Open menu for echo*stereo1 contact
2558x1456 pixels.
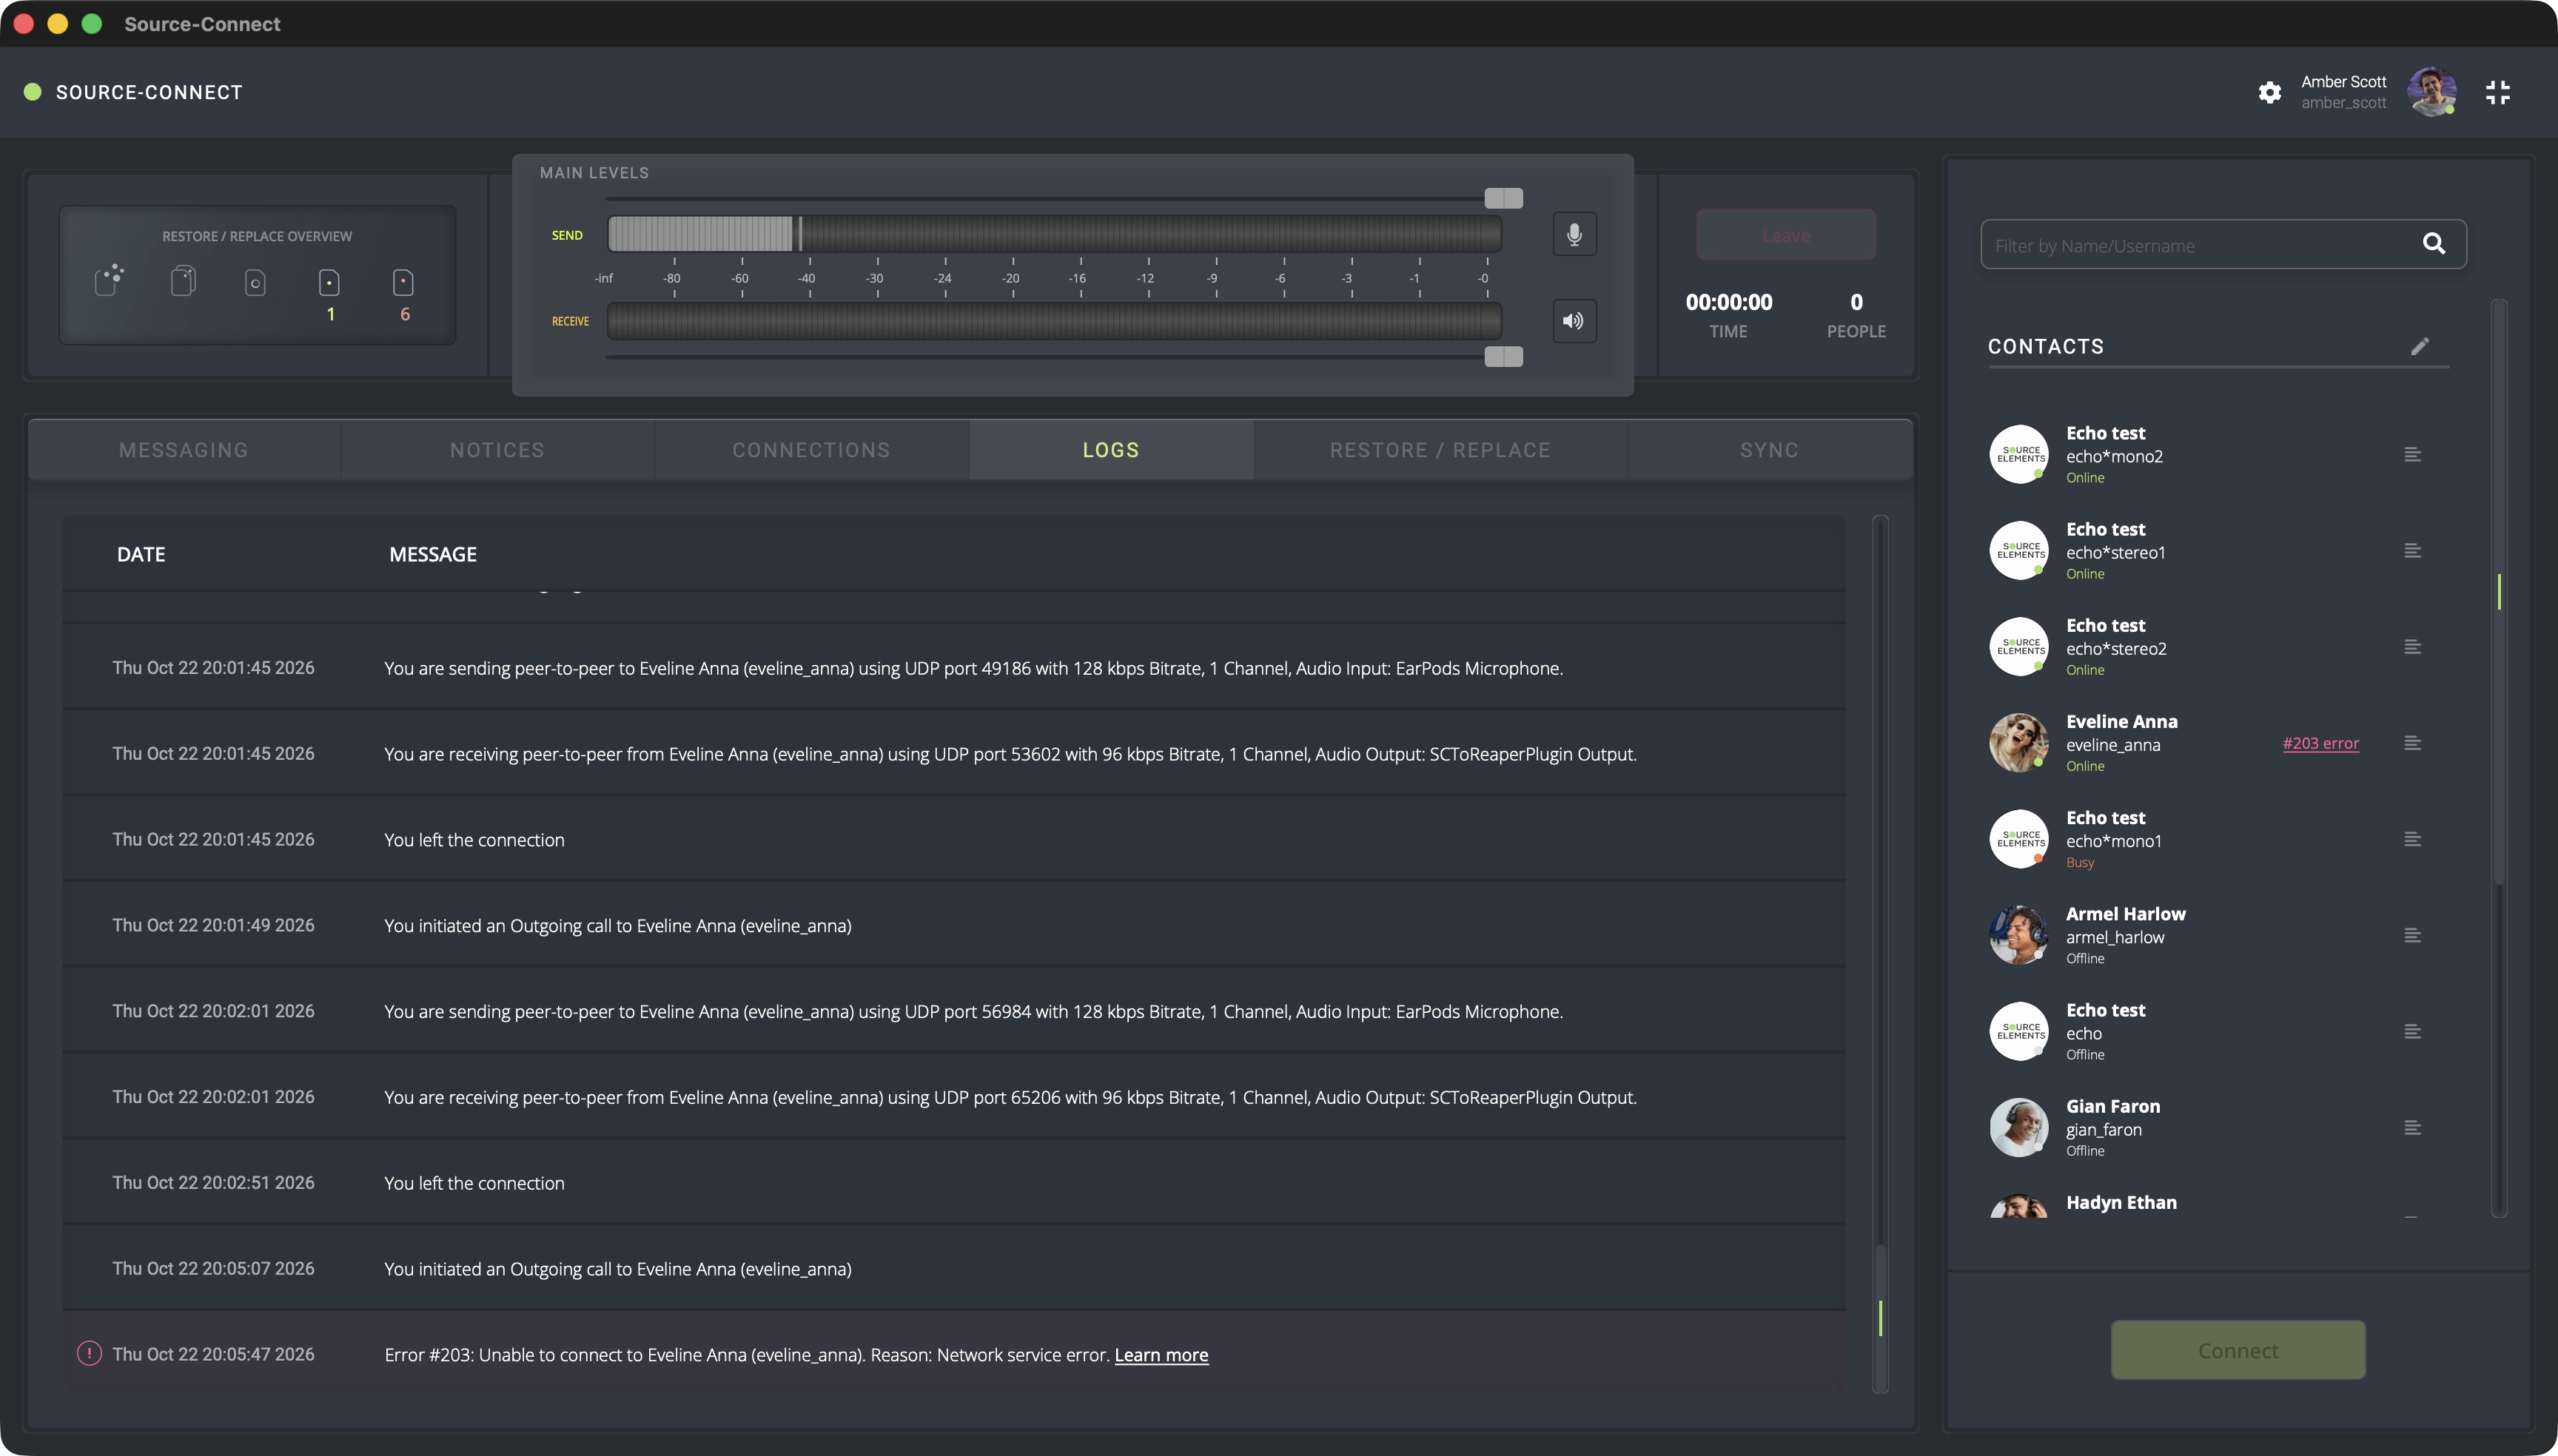(2412, 551)
